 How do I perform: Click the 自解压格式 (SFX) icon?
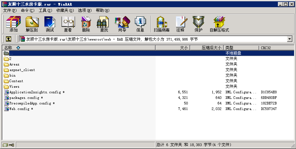click(x=219, y=24)
